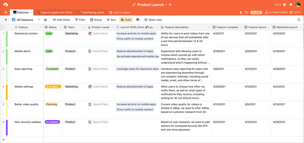
Task: Open the revision history clock icon
Action: pos(246,12)
